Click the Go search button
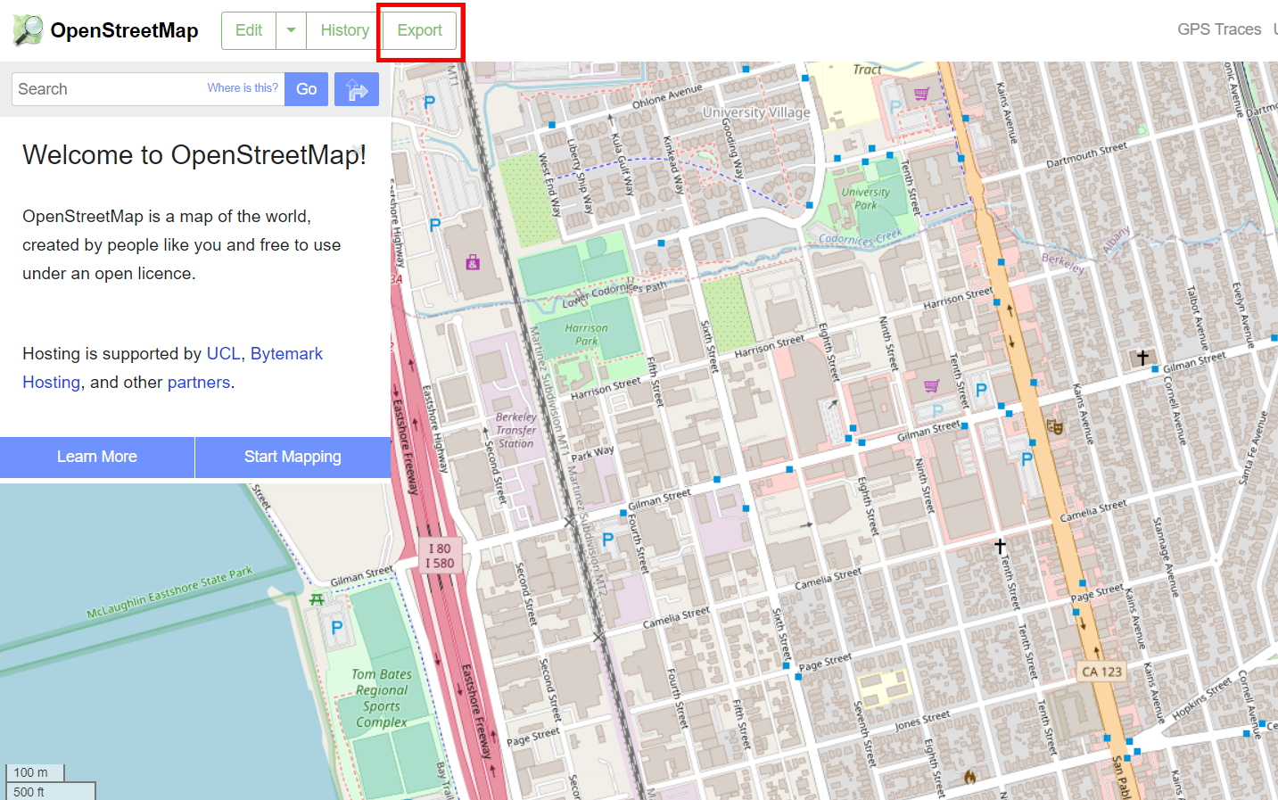Screen dimensions: 1278x800 click(x=306, y=89)
